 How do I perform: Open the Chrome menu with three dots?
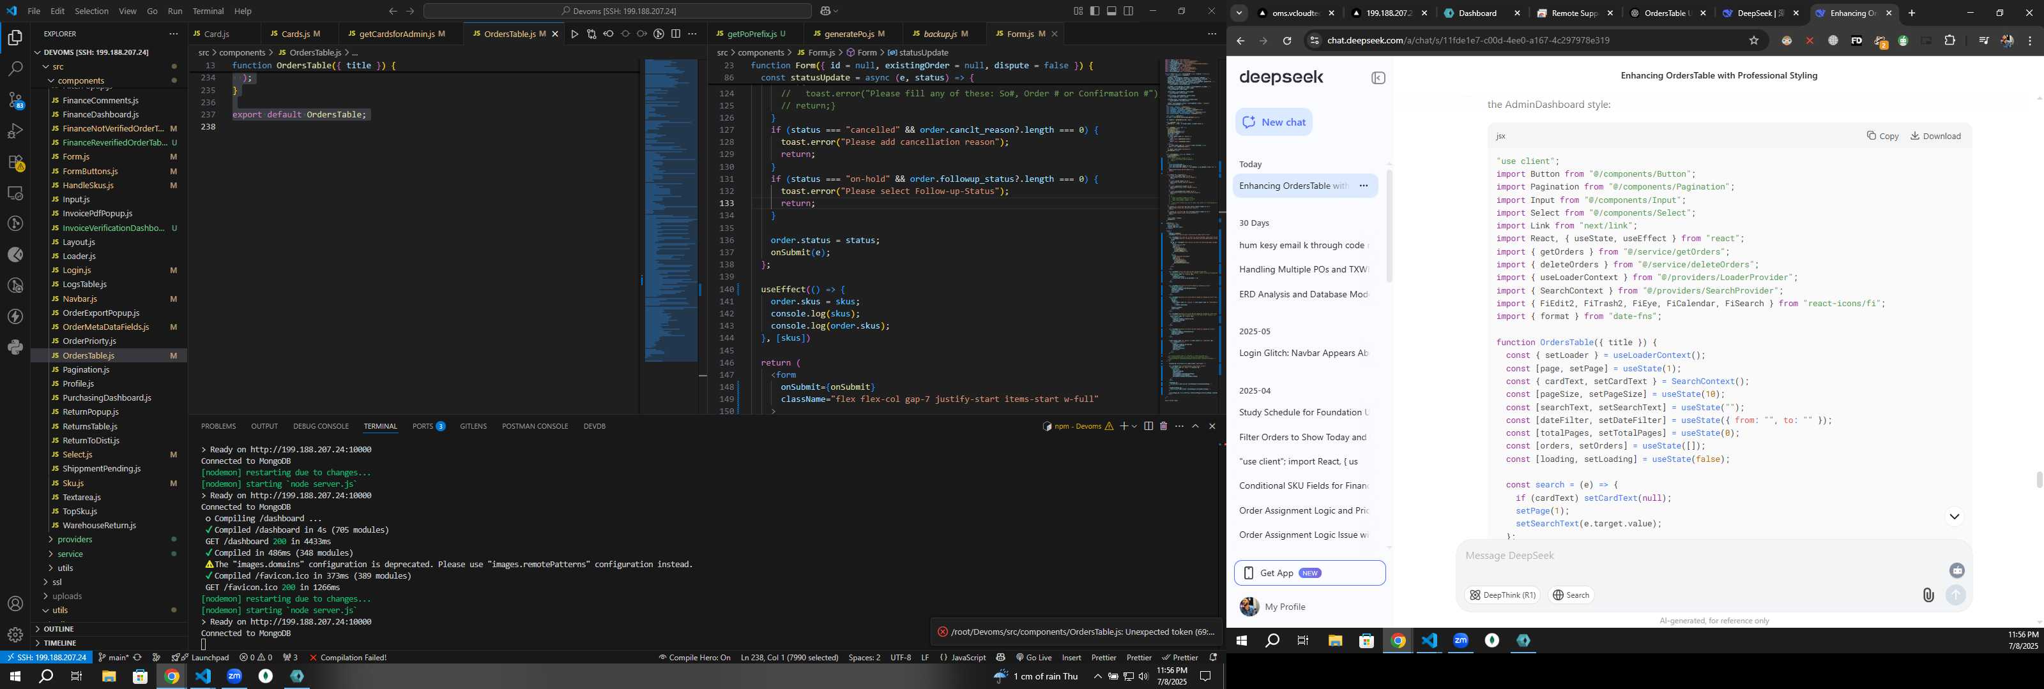pos(2030,41)
